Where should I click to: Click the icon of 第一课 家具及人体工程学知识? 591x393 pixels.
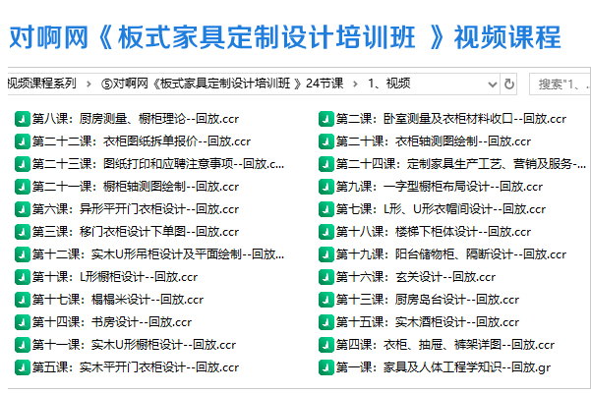point(326,367)
